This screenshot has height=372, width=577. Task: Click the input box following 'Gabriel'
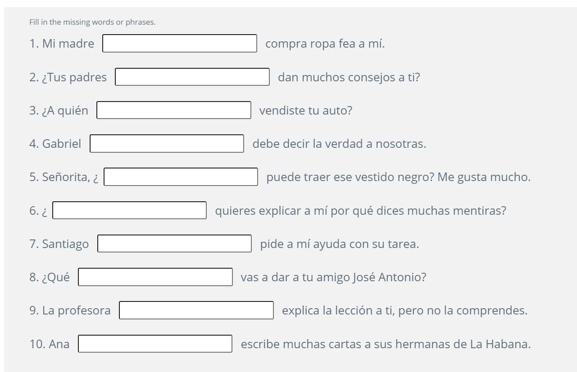[167, 144]
